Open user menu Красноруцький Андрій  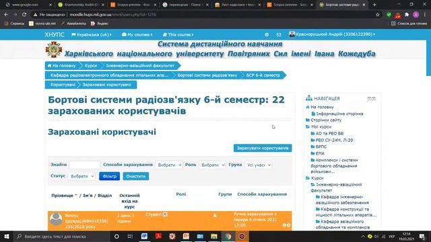point(332,34)
